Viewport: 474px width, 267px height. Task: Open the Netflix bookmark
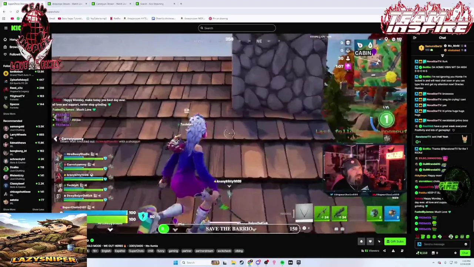115,19
